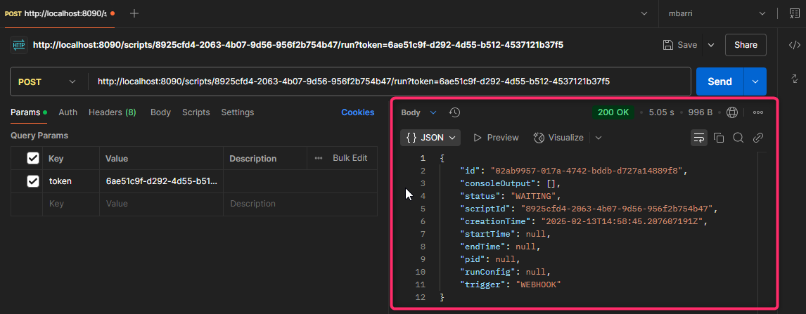Open the Cookies link

pos(357,112)
